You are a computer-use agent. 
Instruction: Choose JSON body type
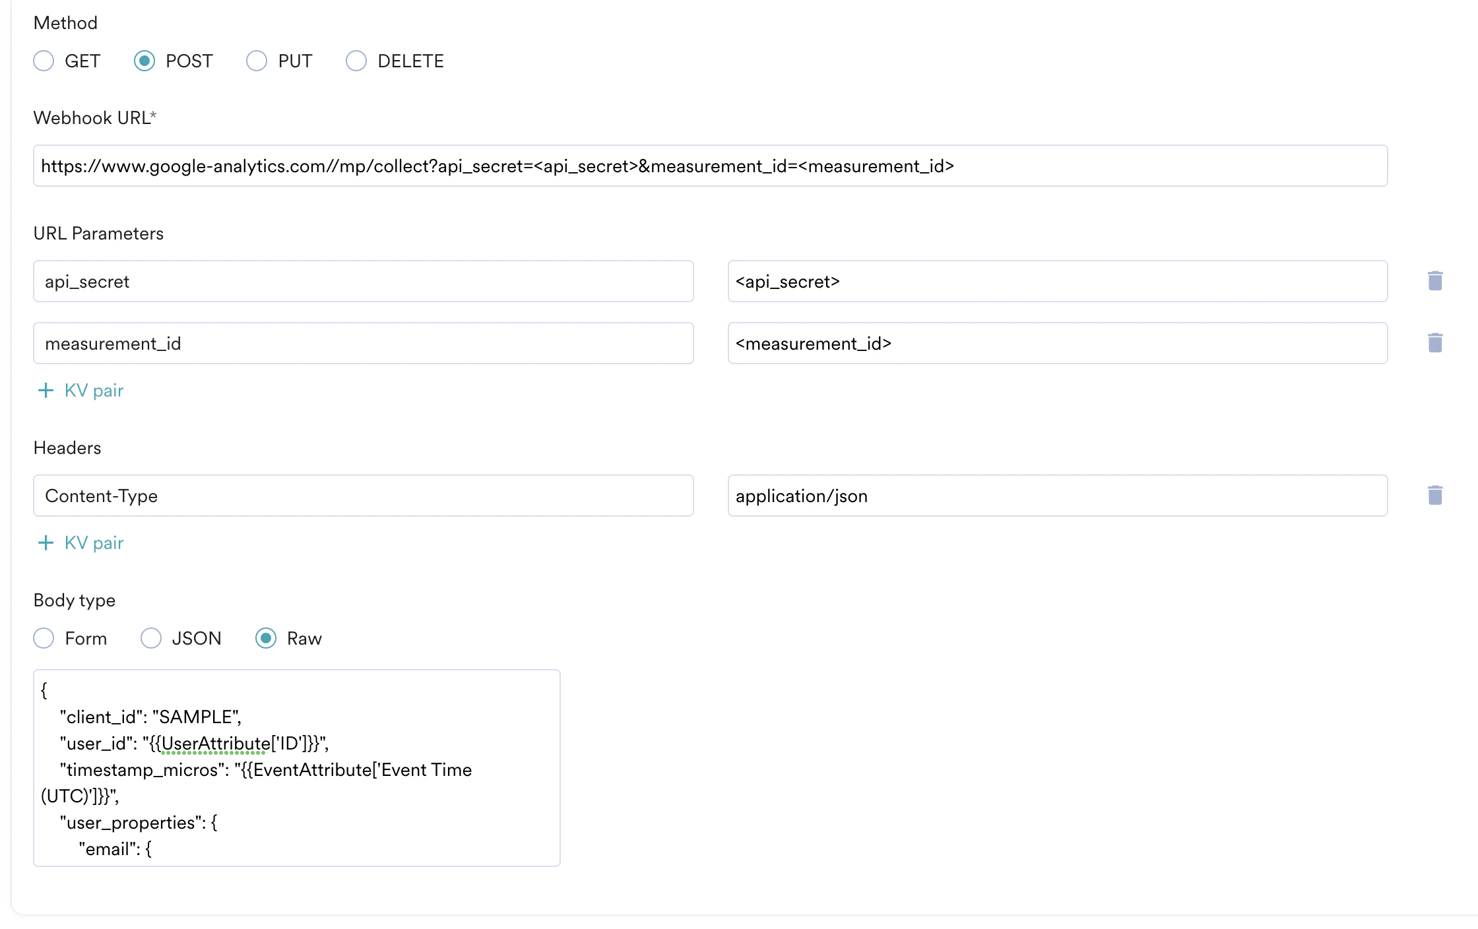[151, 639]
